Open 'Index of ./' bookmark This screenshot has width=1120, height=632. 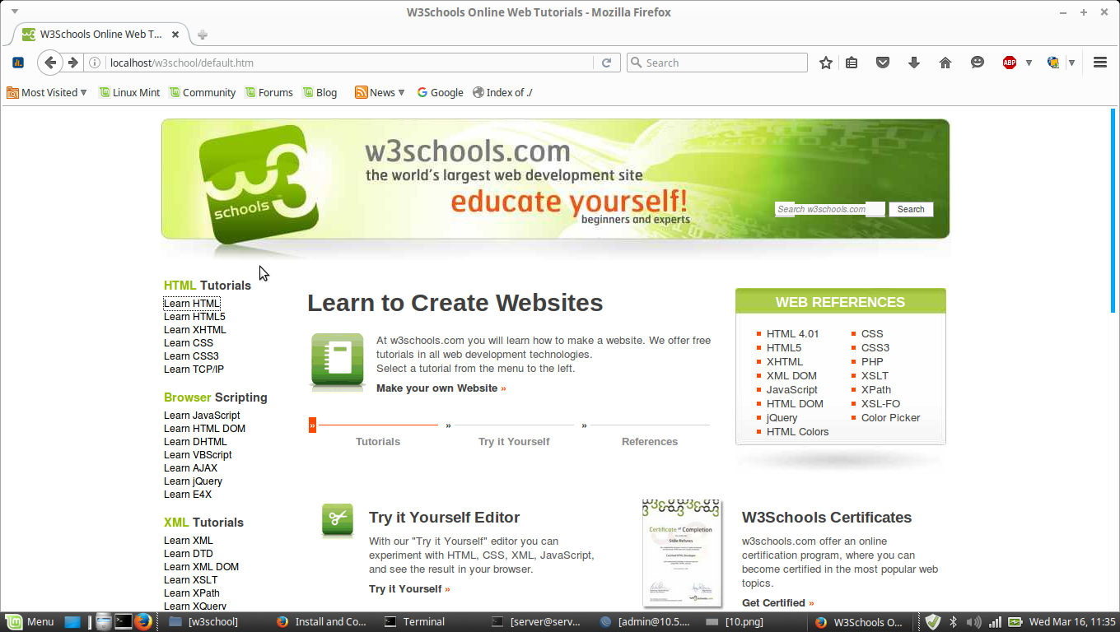point(502,92)
